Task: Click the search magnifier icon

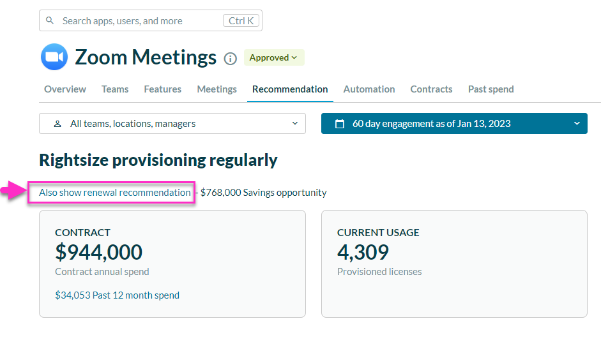Action: pyautogui.click(x=50, y=21)
